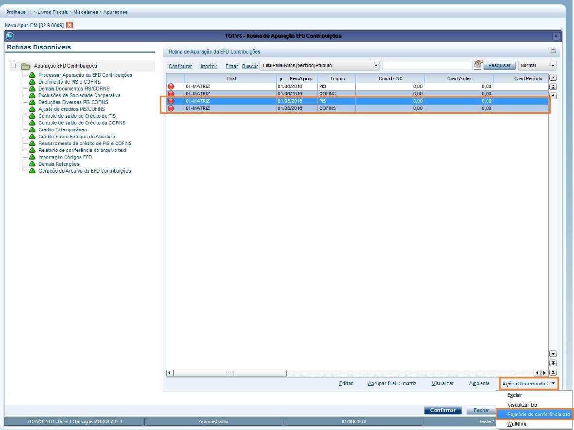This screenshot has height=430, width=574.
Task: Click green icon for Demais Retenções
Action: click(32, 164)
